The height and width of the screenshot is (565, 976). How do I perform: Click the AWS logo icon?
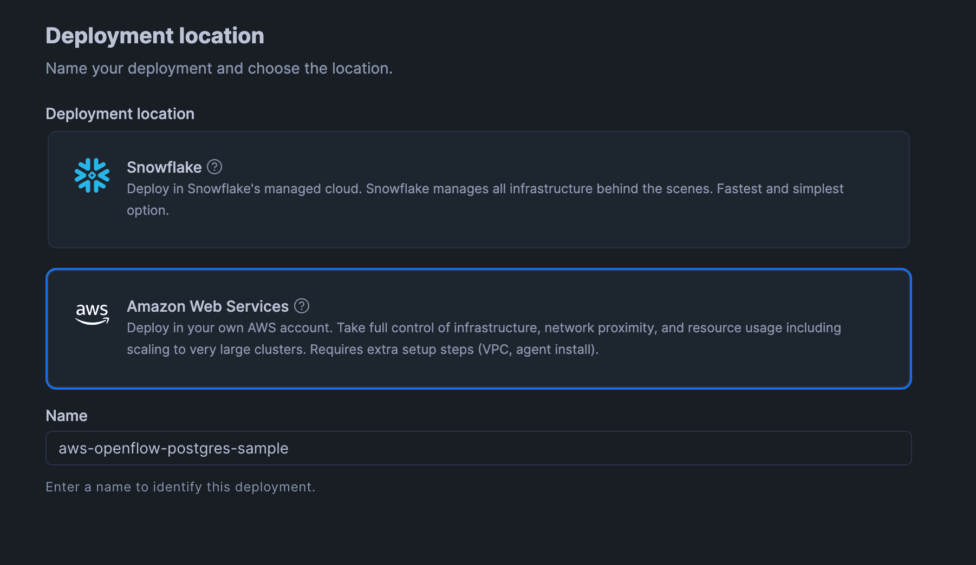click(92, 314)
